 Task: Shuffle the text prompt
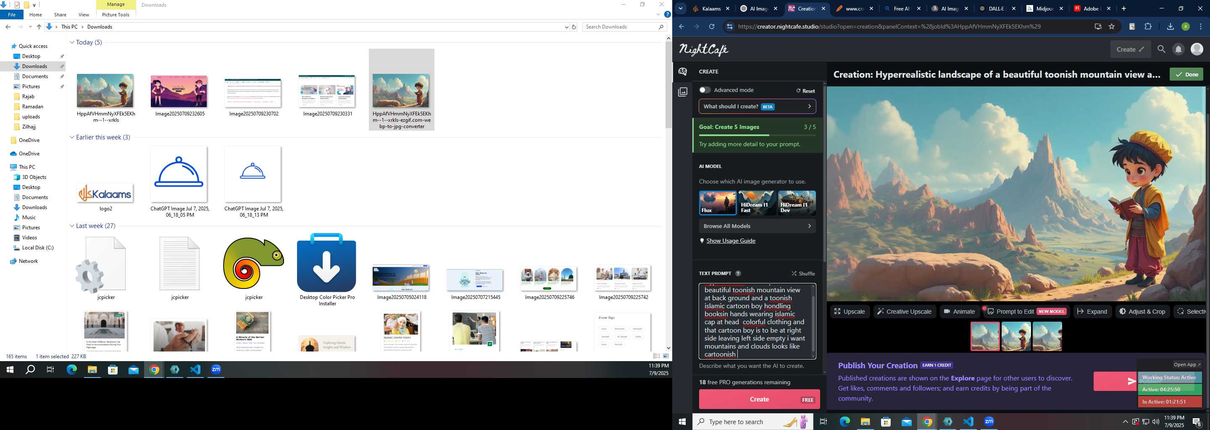click(x=803, y=273)
